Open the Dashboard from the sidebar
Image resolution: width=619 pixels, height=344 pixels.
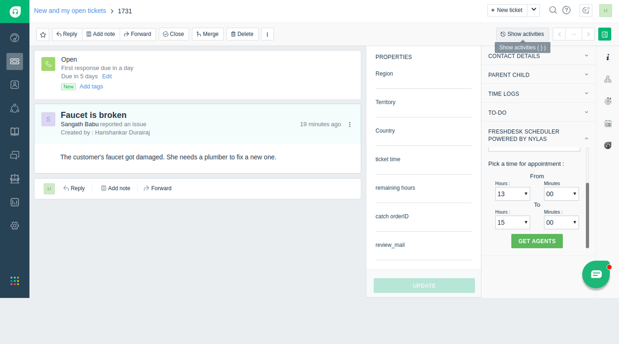click(x=15, y=37)
